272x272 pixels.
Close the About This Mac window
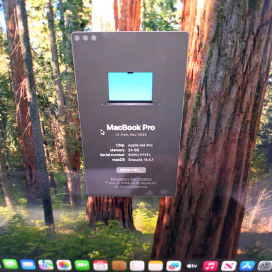[x=77, y=38]
